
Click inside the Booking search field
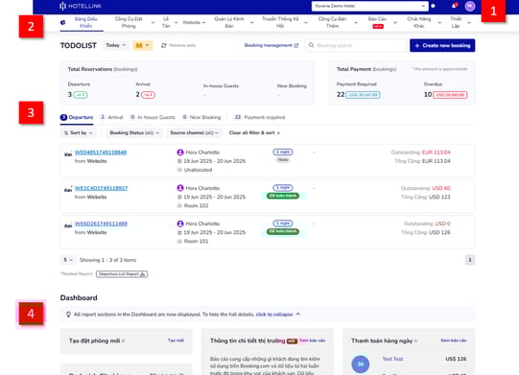pos(356,45)
